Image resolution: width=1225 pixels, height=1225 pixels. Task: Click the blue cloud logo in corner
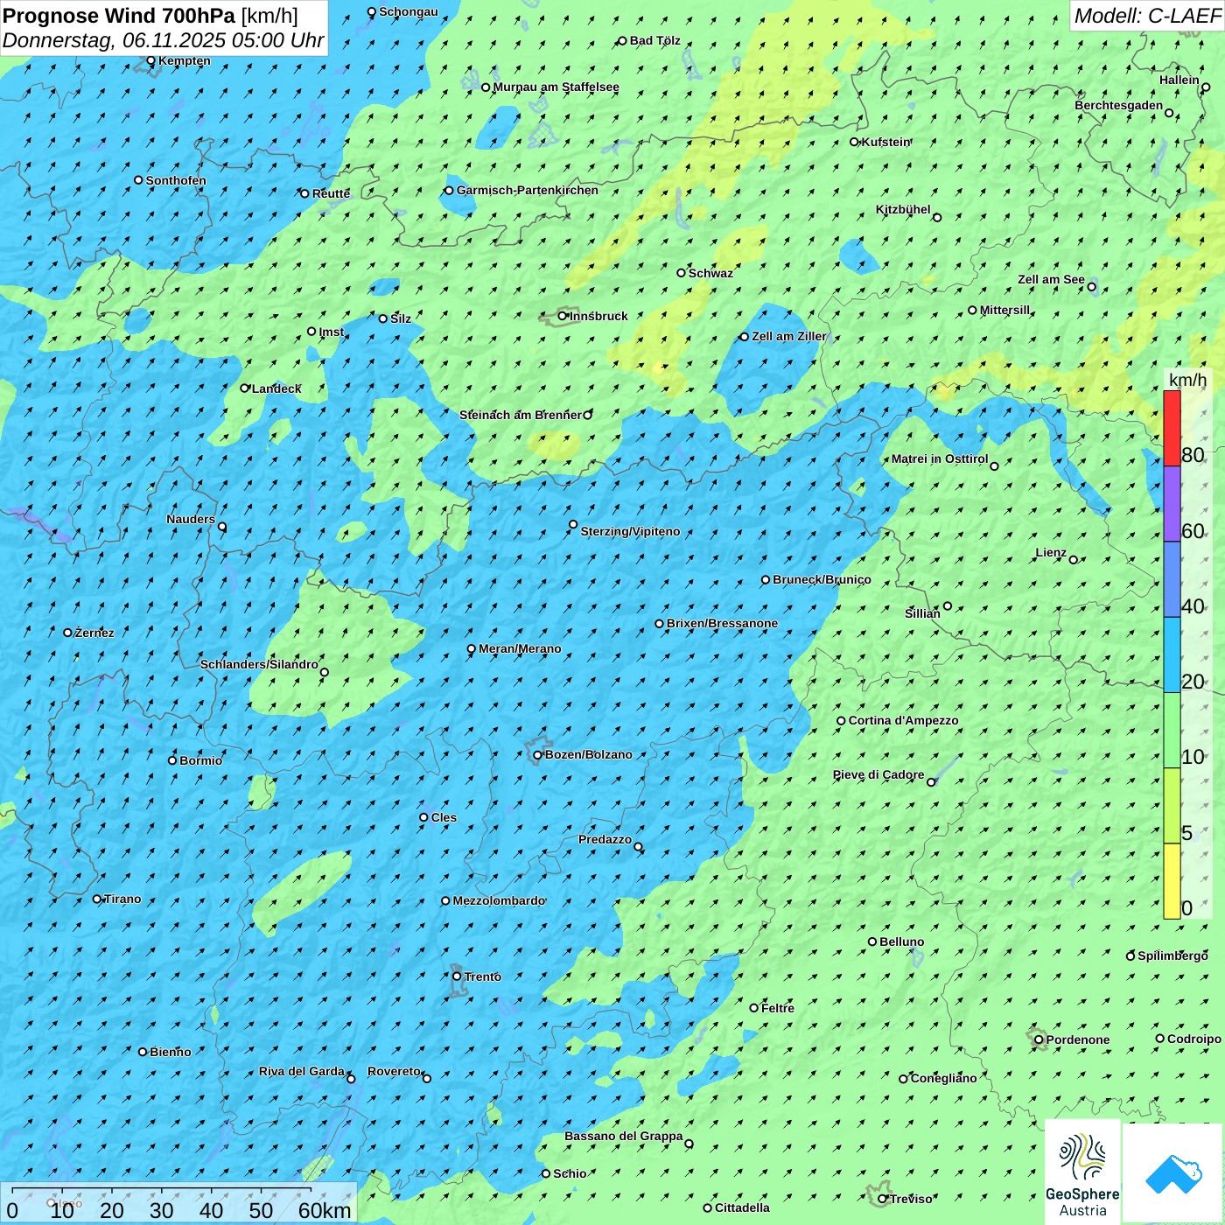click(x=1172, y=1172)
